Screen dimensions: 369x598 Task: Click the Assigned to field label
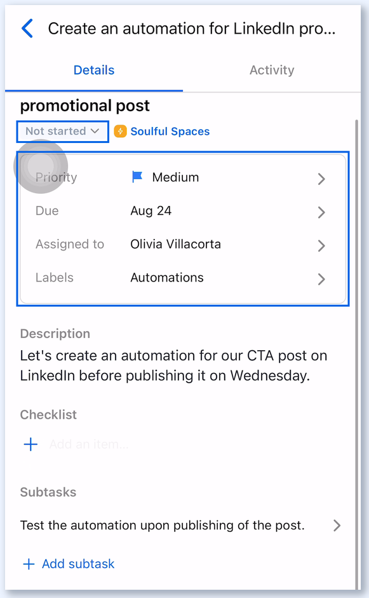pos(70,244)
